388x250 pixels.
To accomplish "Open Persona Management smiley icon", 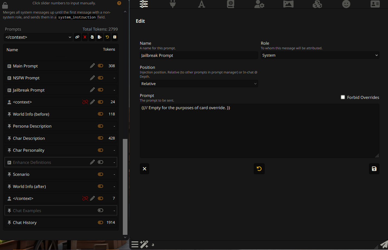I will 346,4.
